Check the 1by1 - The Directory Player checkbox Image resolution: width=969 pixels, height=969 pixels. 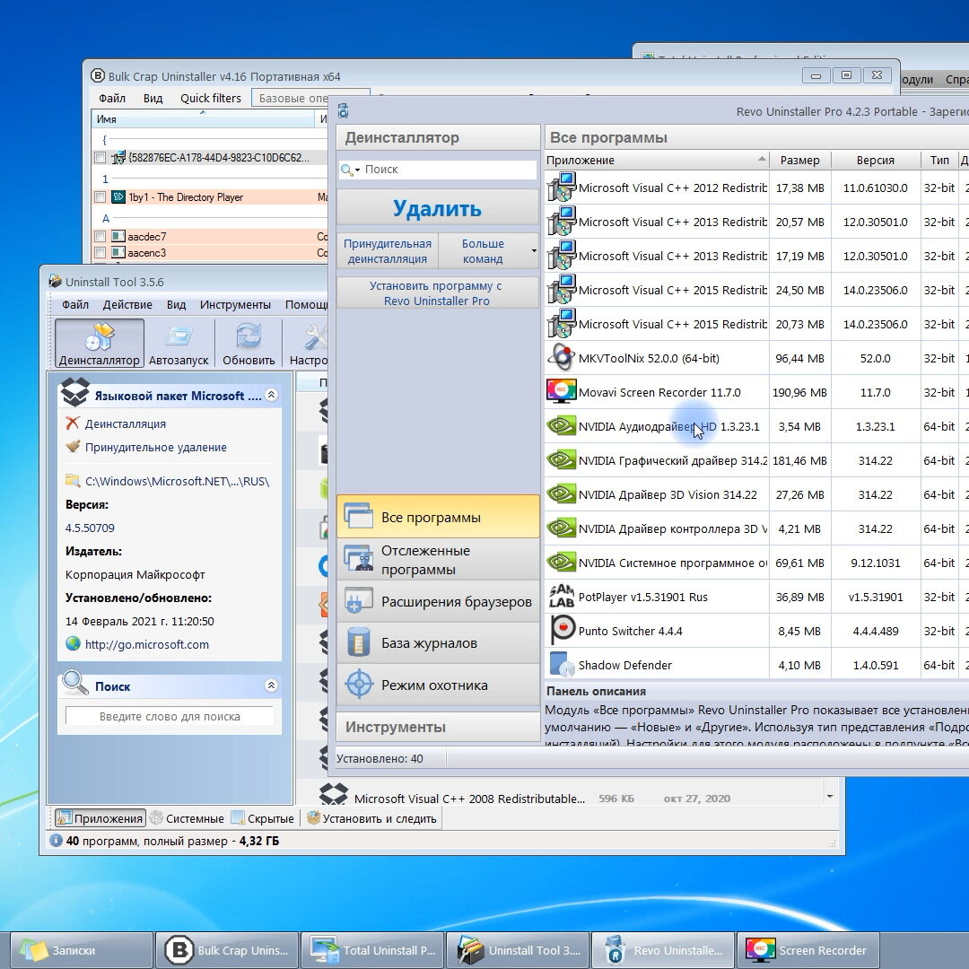(100, 197)
